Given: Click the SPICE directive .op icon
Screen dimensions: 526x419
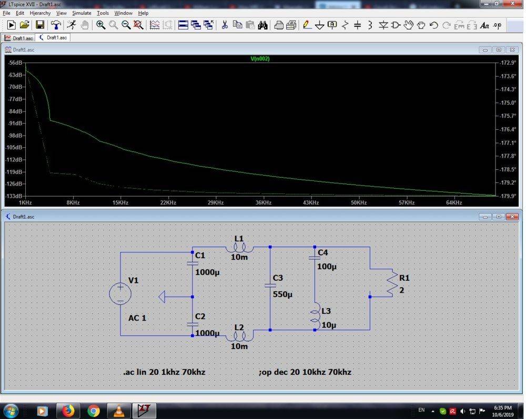Looking at the screenshot, I should click(497, 25).
